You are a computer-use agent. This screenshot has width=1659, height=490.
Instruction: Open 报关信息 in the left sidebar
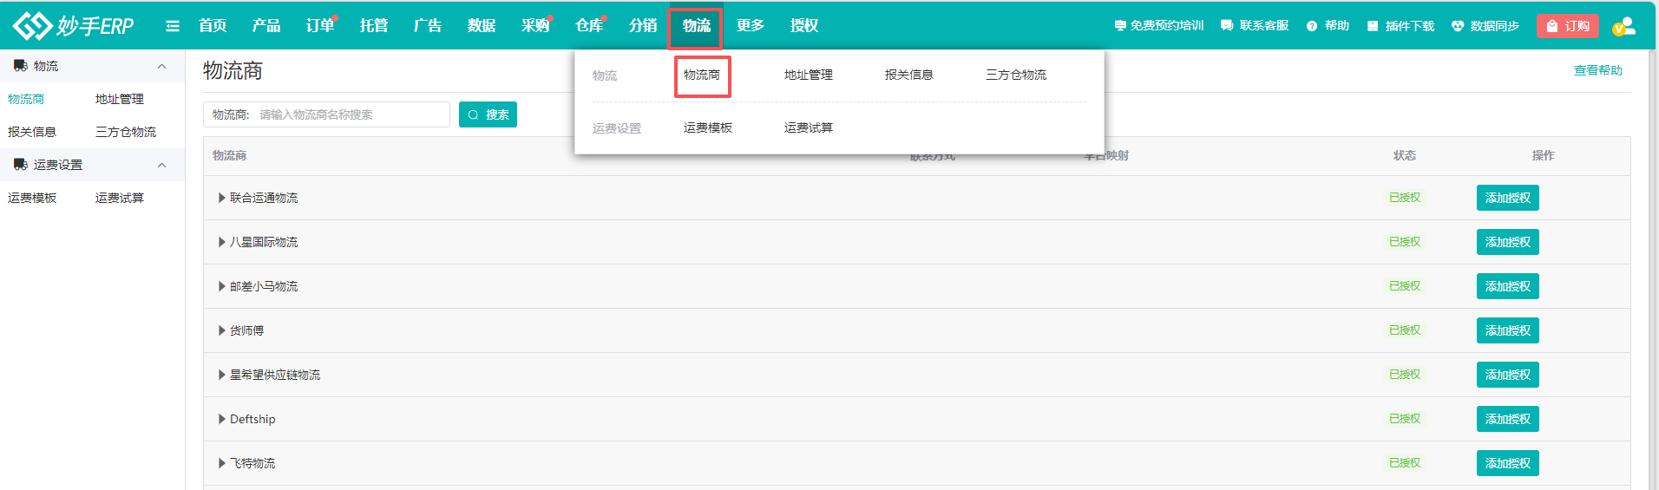(x=32, y=132)
